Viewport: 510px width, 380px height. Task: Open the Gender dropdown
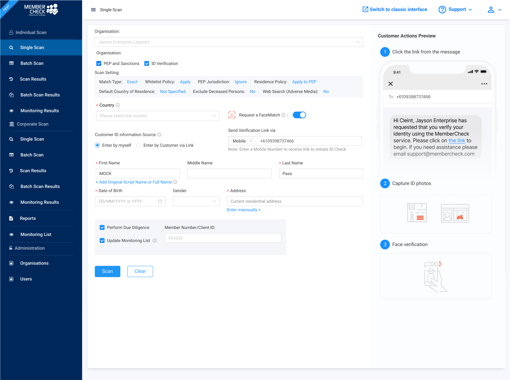coord(196,201)
